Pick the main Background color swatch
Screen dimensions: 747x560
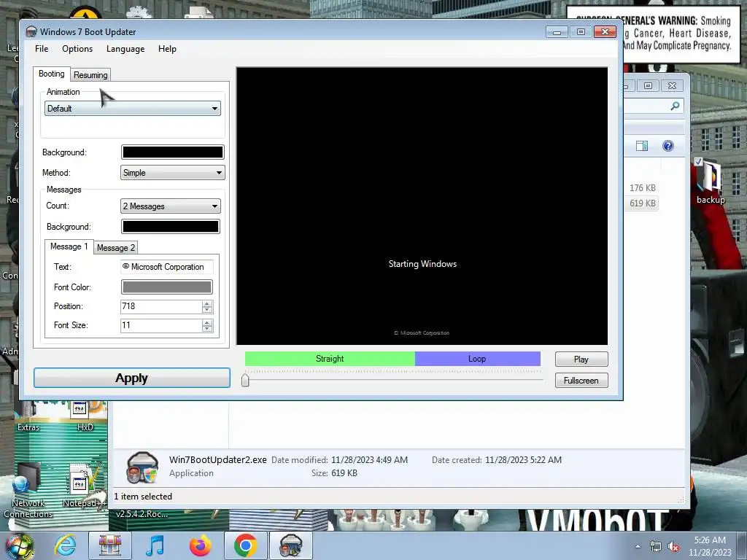click(172, 152)
